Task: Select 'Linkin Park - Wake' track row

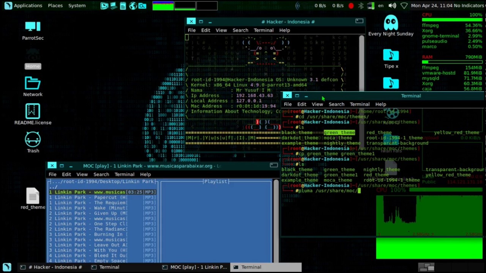Action: tap(102, 208)
